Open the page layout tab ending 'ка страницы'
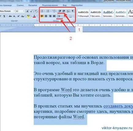Viewport: 133px width, 131px height. coord(6,5)
